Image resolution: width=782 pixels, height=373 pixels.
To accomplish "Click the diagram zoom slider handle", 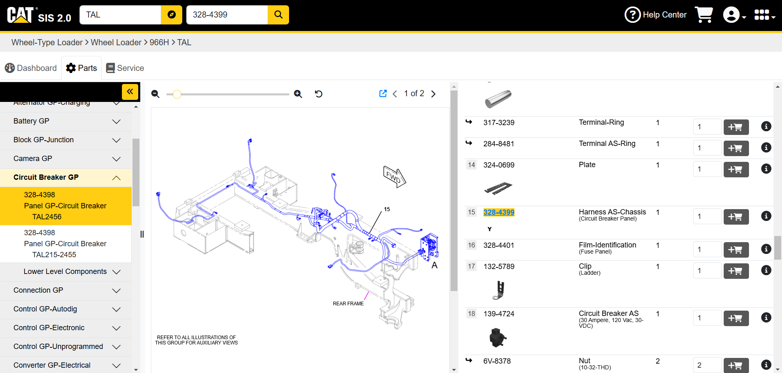I will coord(177,95).
